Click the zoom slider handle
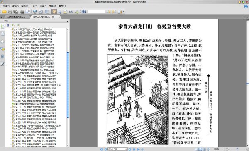 tap(237, 149)
